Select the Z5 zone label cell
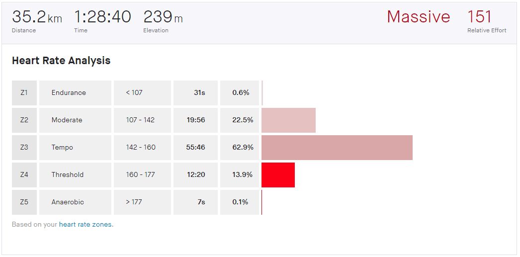The width and height of the screenshot is (520, 257). click(24, 202)
